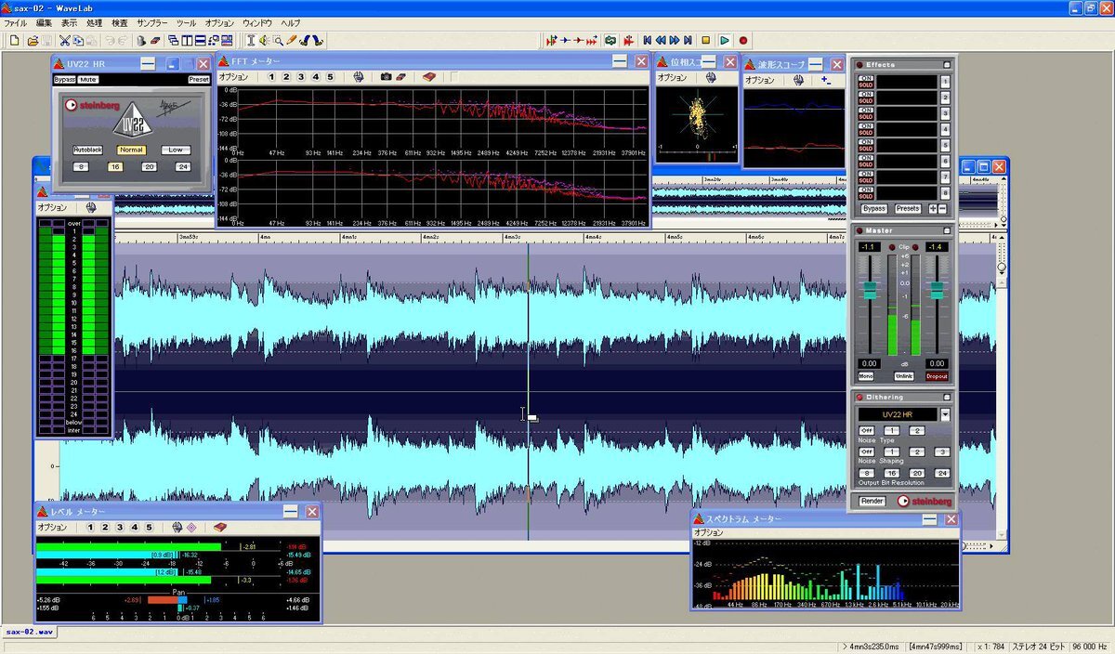Stop playback with the yellow Stop button
This screenshot has width=1115, height=654.
pyautogui.click(x=706, y=41)
